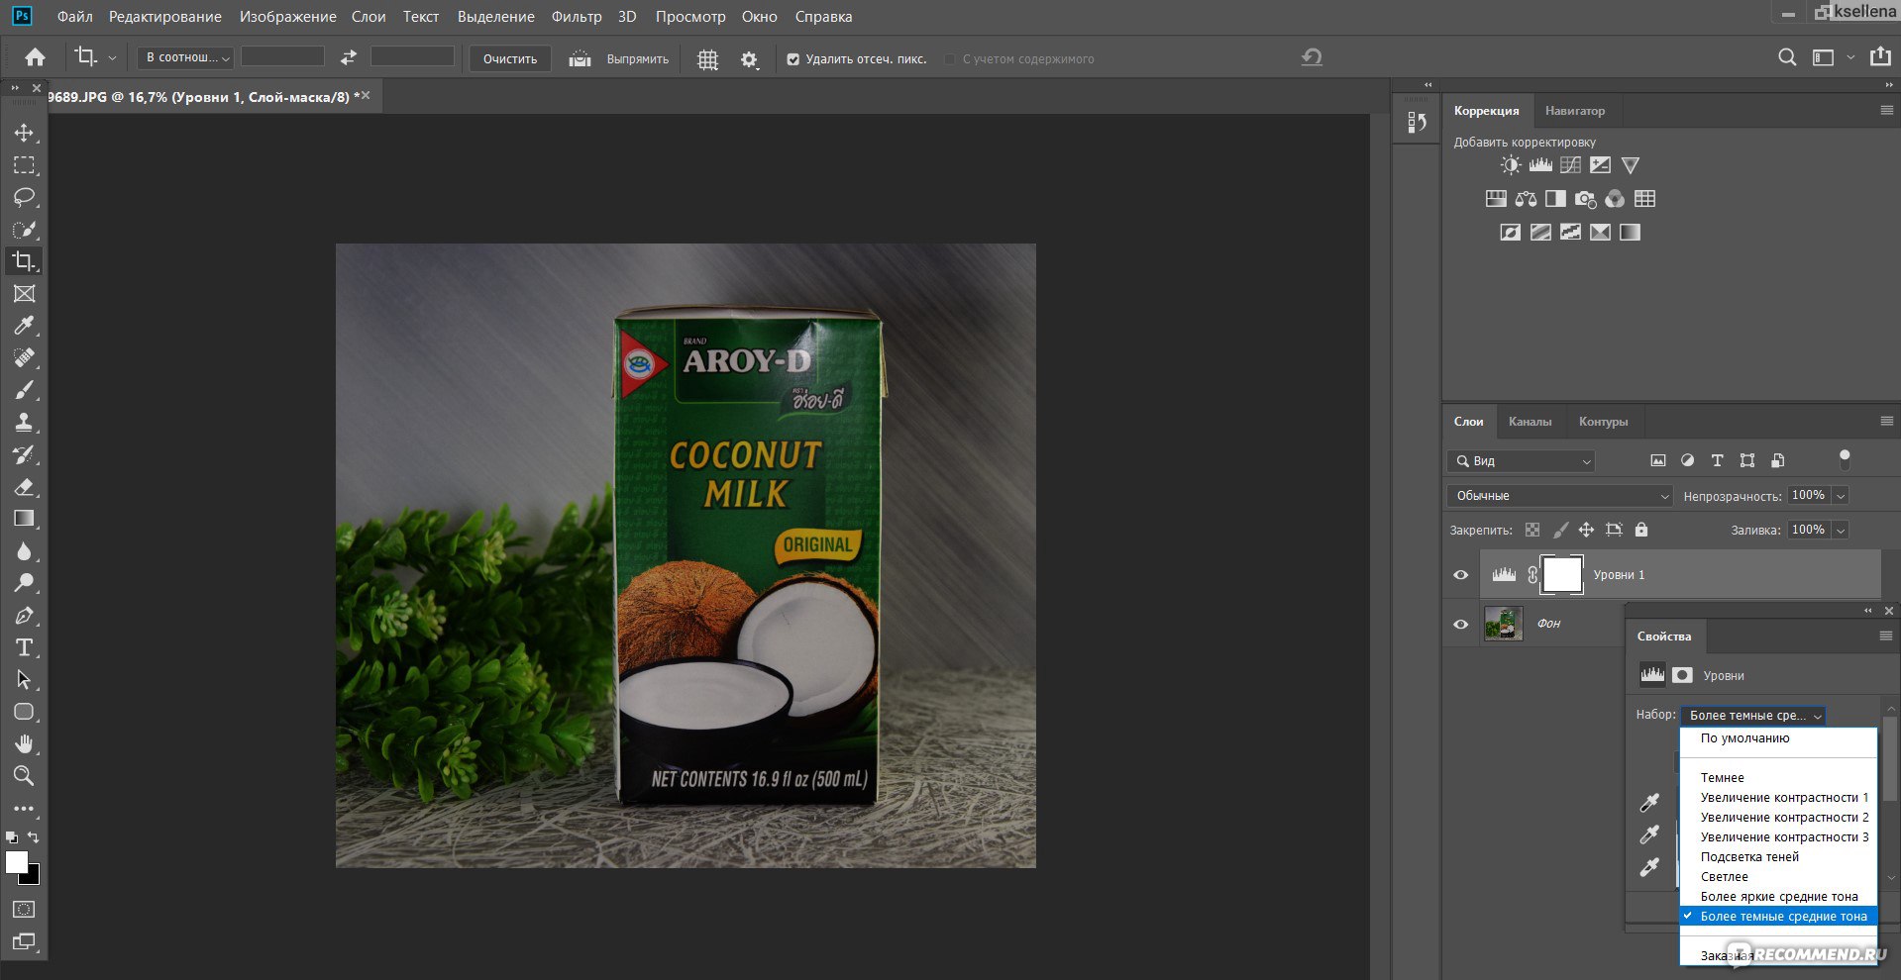Click the Home icon in the options bar
Image resolution: width=1901 pixels, height=980 pixels.
click(x=35, y=57)
